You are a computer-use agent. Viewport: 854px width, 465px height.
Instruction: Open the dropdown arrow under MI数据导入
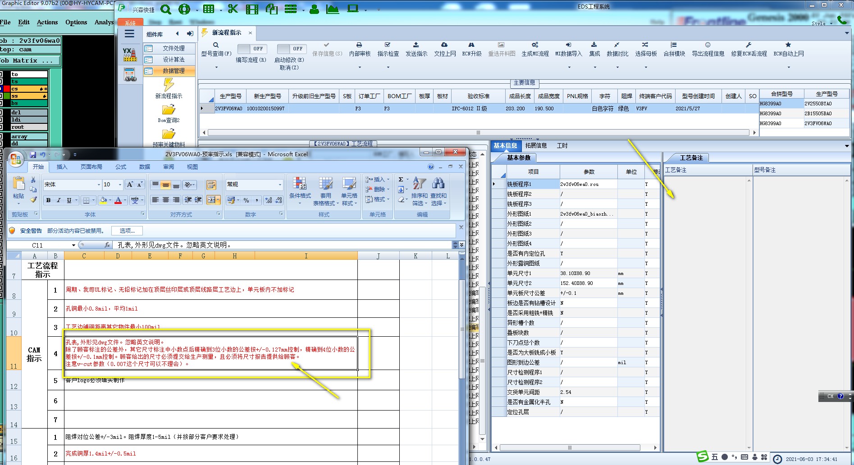(569, 68)
